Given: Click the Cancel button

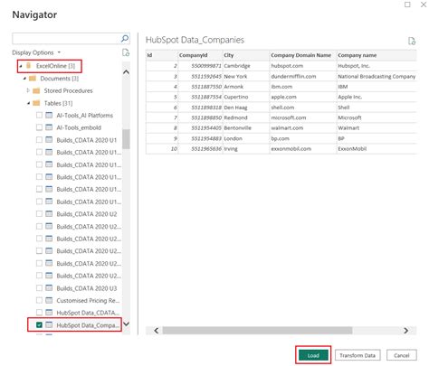Looking at the screenshot, I should click(x=402, y=355).
